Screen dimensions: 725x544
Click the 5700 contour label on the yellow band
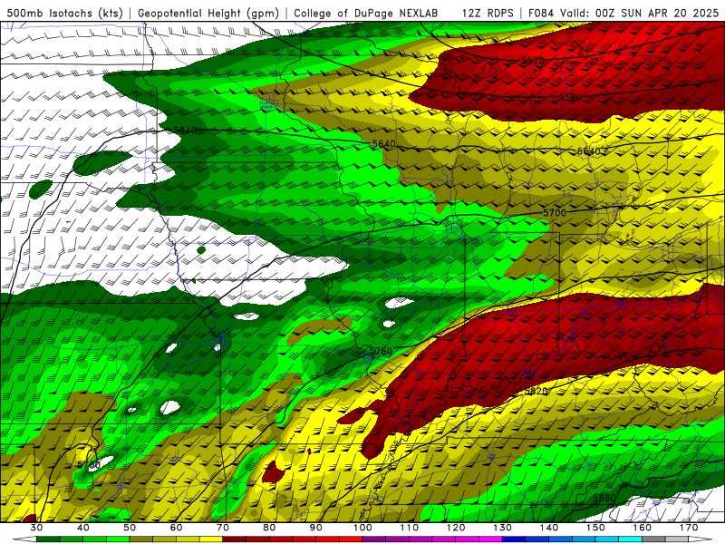[x=555, y=212]
